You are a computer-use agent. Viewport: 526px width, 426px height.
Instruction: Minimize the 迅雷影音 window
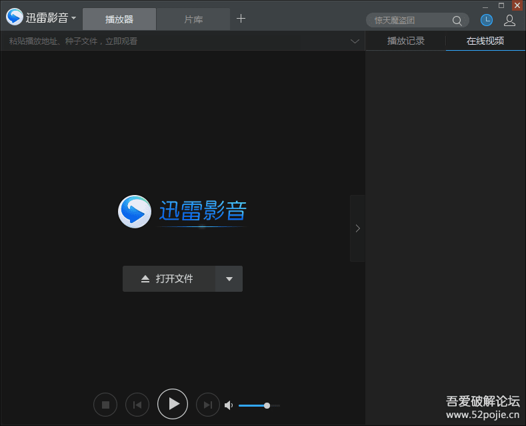485,5
